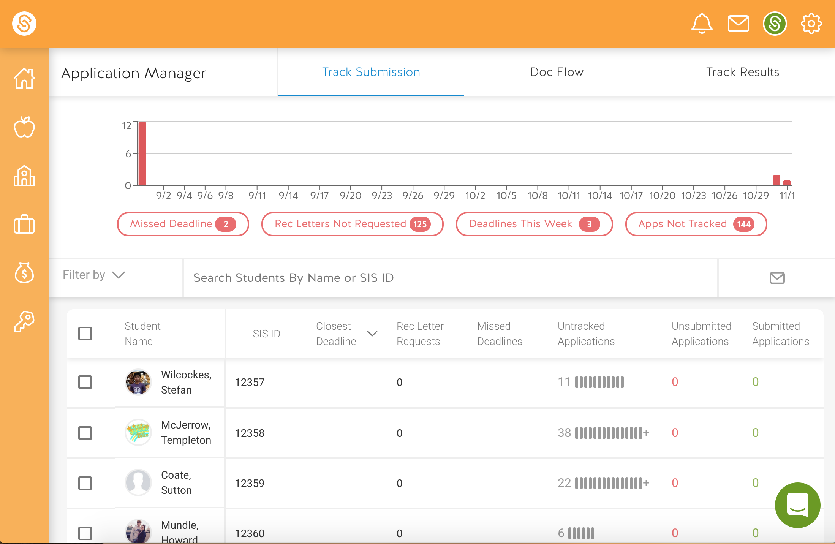
Task: Open student Wilcockes, Stefan
Action: pyautogui.click(x=186, y=382)
